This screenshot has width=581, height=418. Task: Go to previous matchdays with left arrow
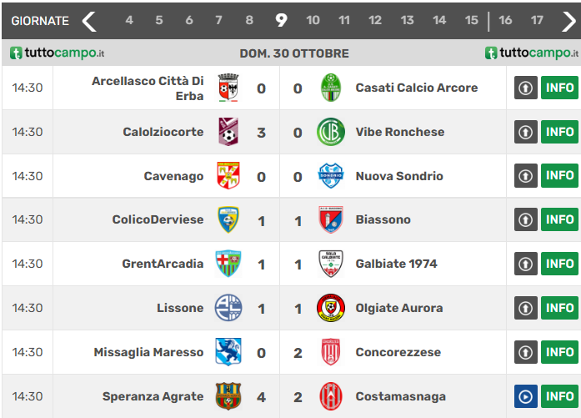click(89, 21)
